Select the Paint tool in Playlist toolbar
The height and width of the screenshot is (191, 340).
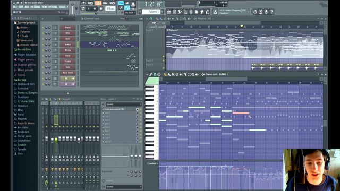(x=160, y=19)
